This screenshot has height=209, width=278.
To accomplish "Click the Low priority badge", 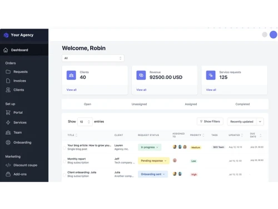I will tap(193, 161).
